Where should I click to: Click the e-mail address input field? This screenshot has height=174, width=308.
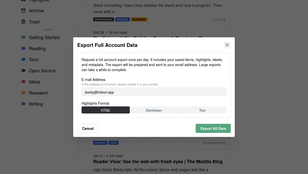[x=154, y=92]
